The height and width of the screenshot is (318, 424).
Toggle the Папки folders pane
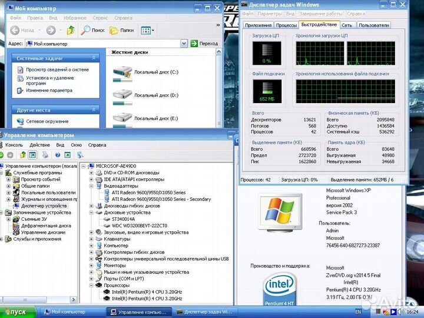tap(122, 30)
